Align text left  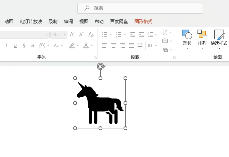coord(104,46)
